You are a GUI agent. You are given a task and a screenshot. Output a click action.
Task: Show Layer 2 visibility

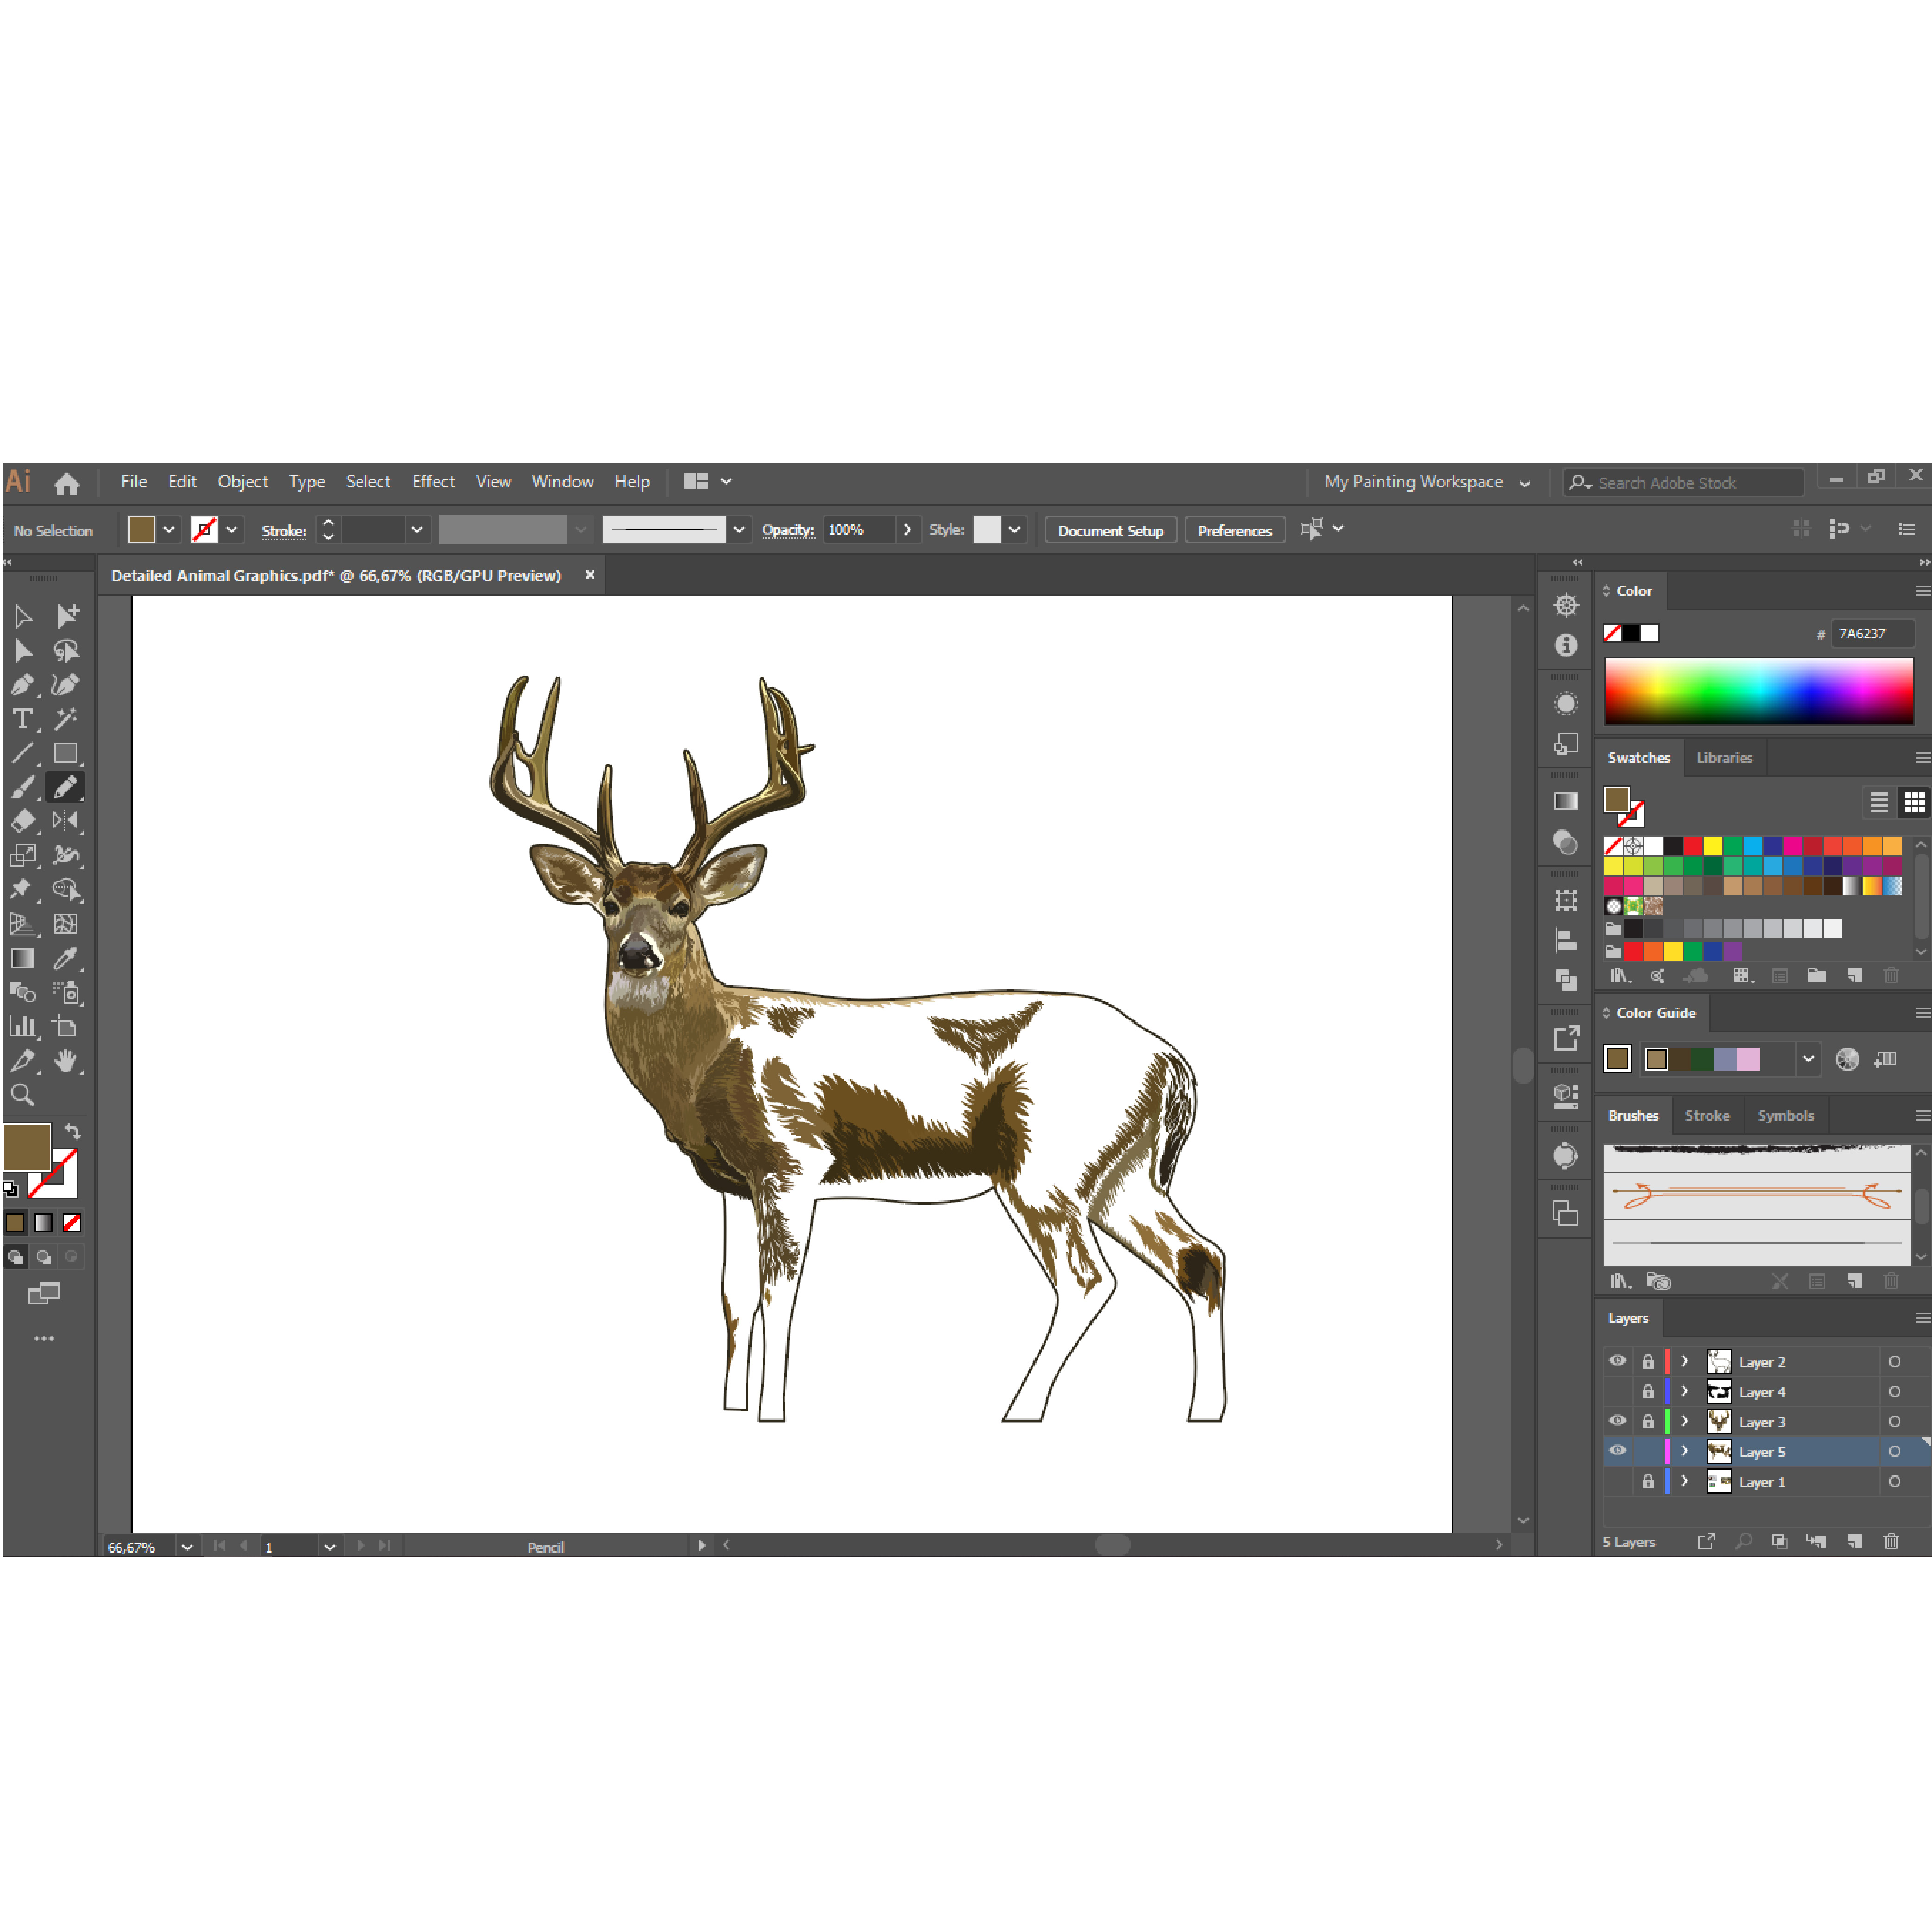1617,1361
